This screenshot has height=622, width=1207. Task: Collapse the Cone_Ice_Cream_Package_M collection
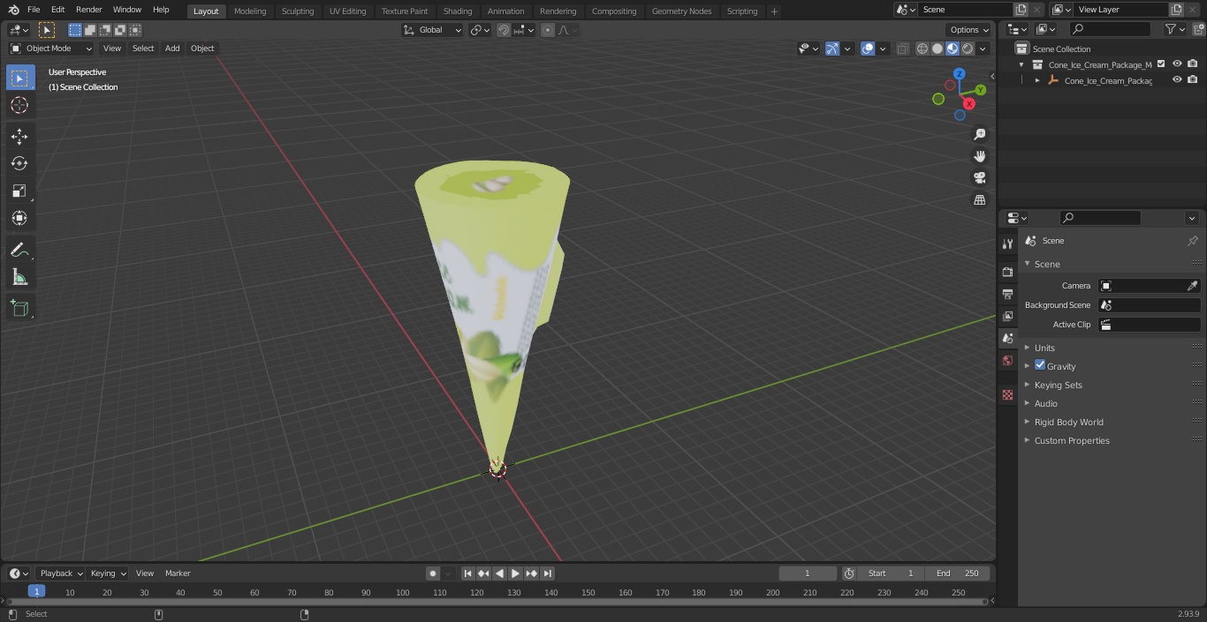click(1021, 64)
